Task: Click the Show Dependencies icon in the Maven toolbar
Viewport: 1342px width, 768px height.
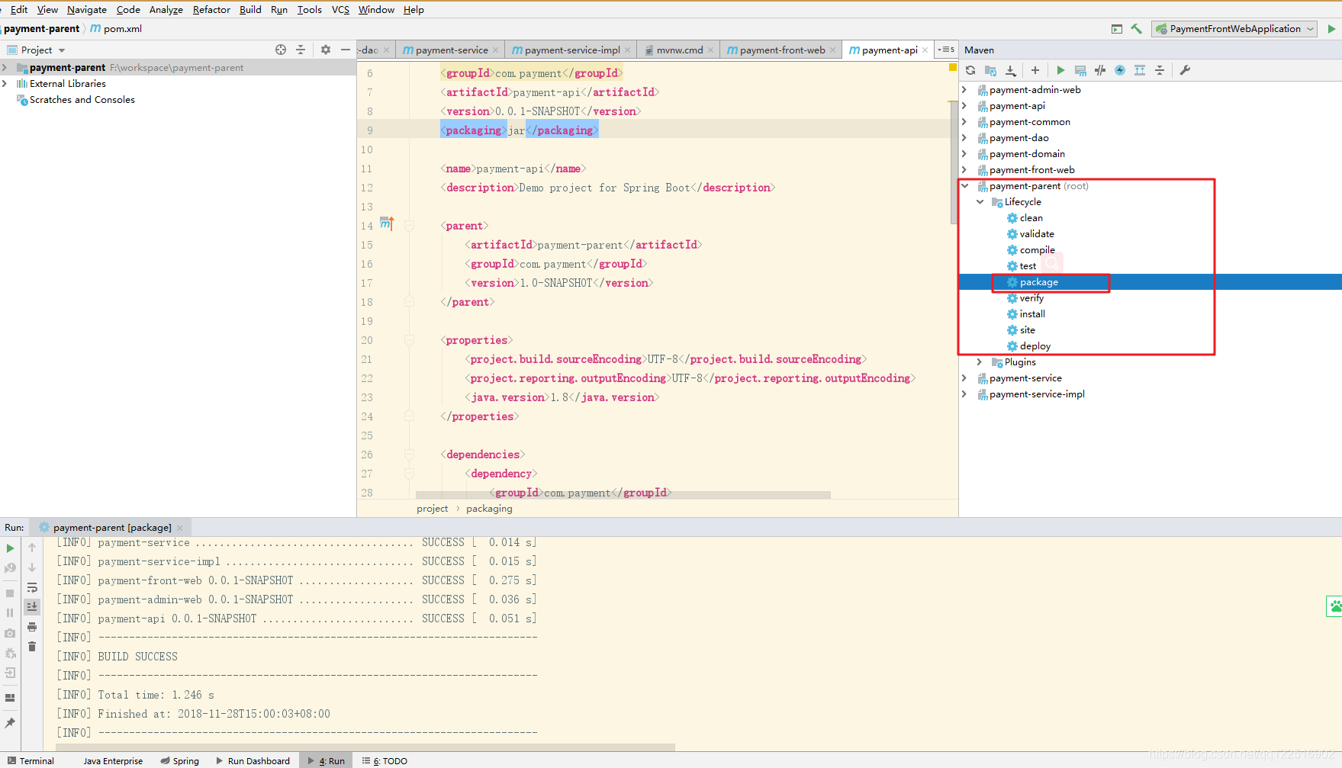Action: 1140,70
